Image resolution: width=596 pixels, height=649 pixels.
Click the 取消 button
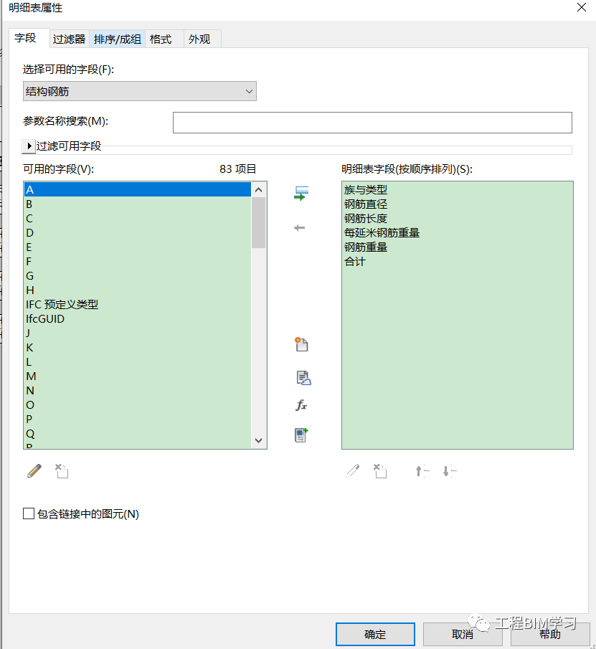pos(463,634)
